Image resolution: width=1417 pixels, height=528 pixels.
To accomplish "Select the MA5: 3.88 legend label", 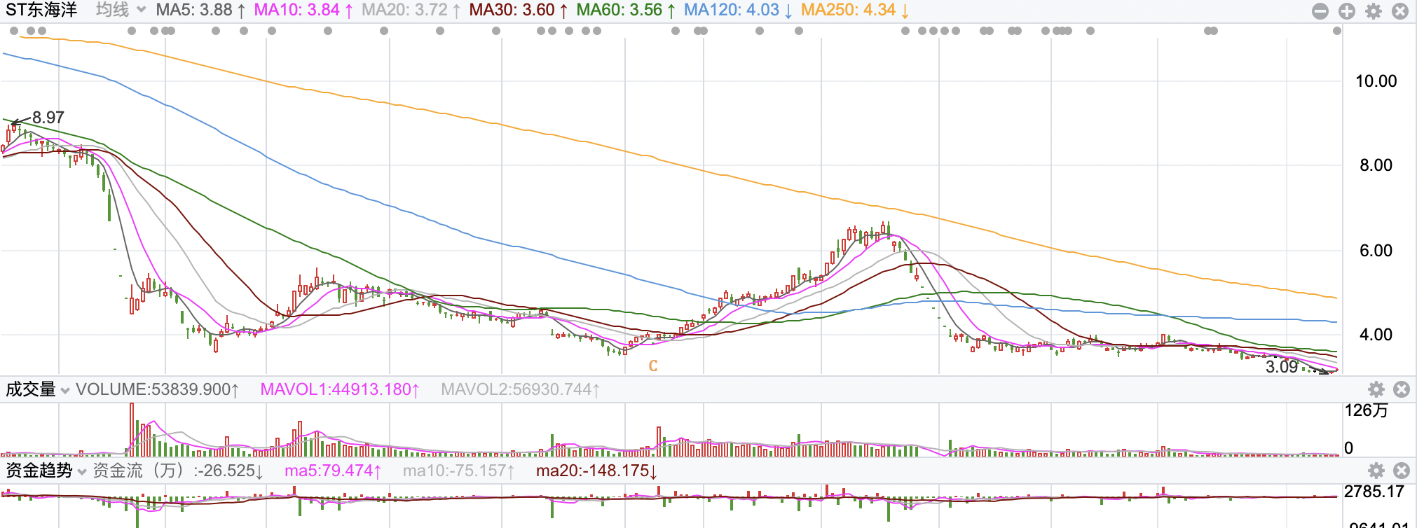I will [x=200, y=10].
